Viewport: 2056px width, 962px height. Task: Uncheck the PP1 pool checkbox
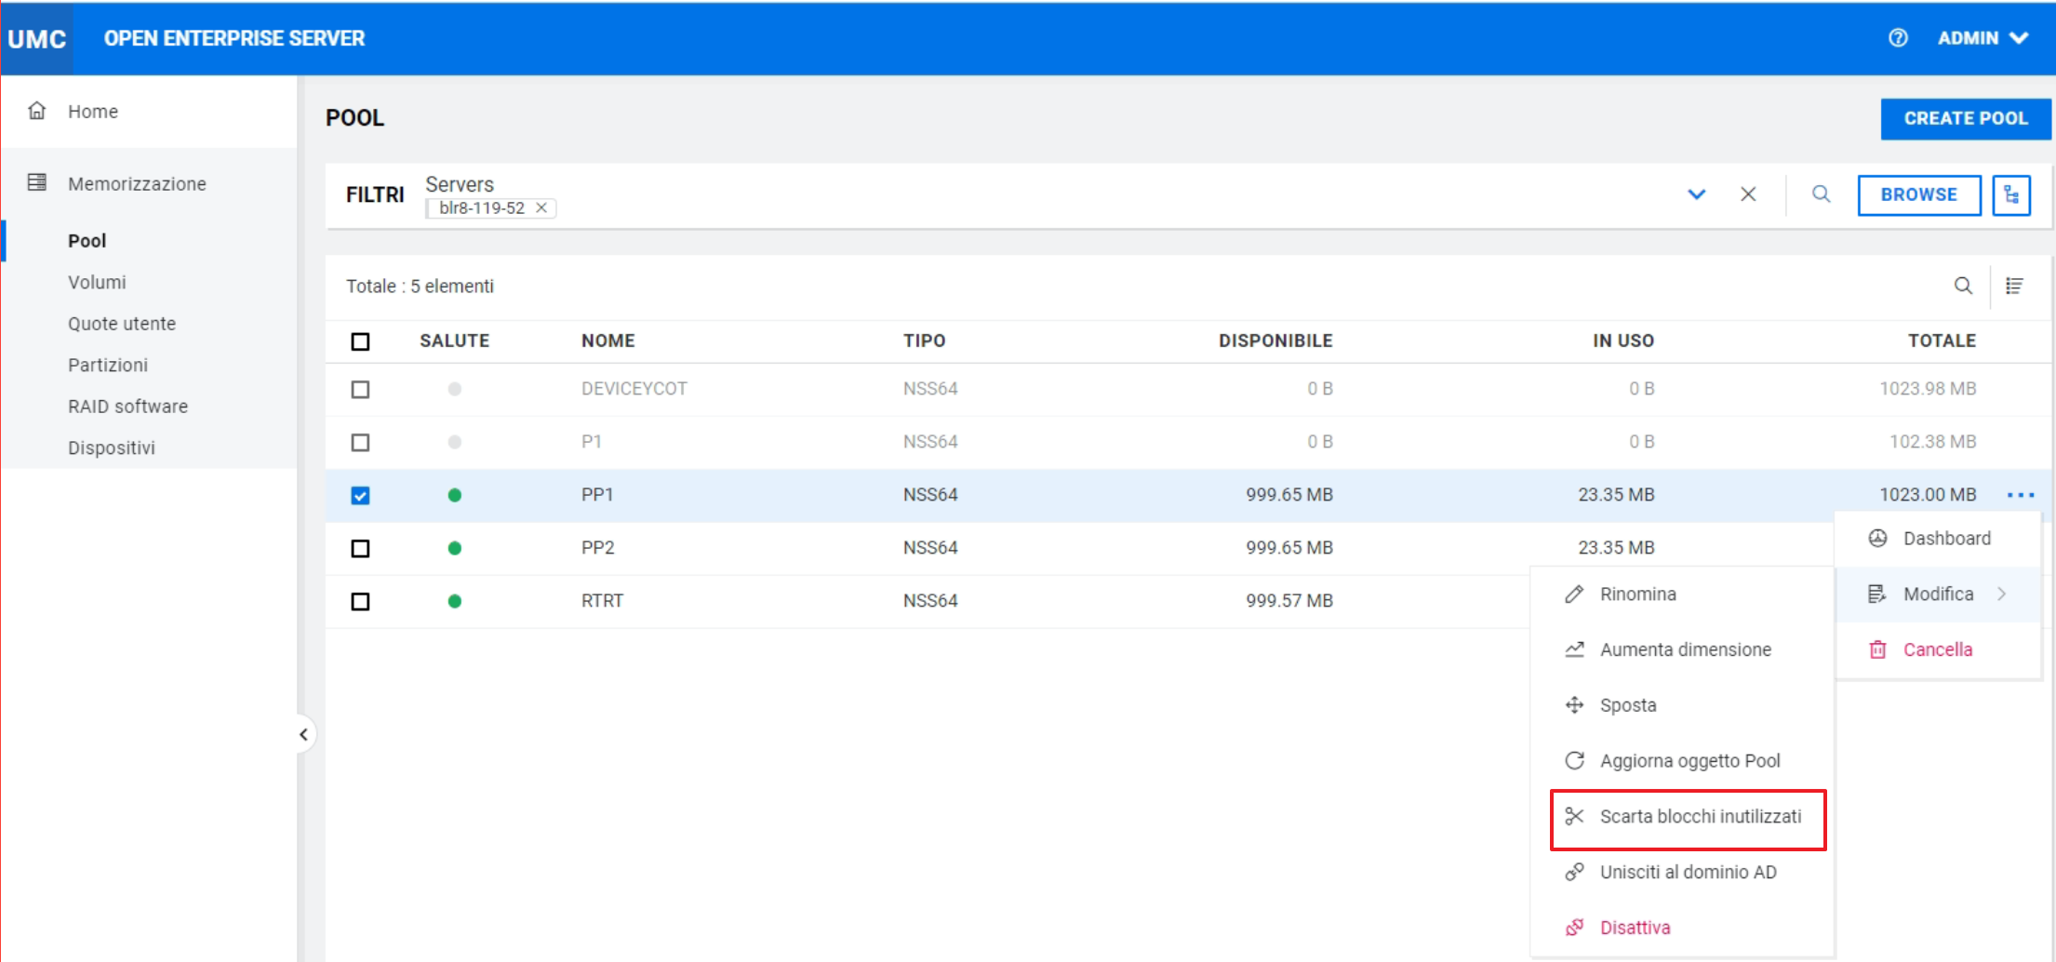[361, 496]
